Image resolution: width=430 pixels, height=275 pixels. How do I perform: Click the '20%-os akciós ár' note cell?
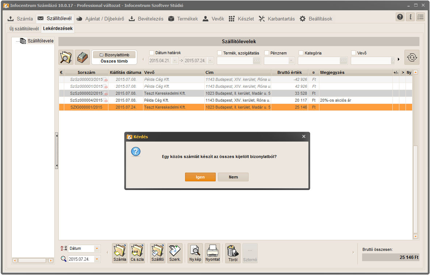356,101
